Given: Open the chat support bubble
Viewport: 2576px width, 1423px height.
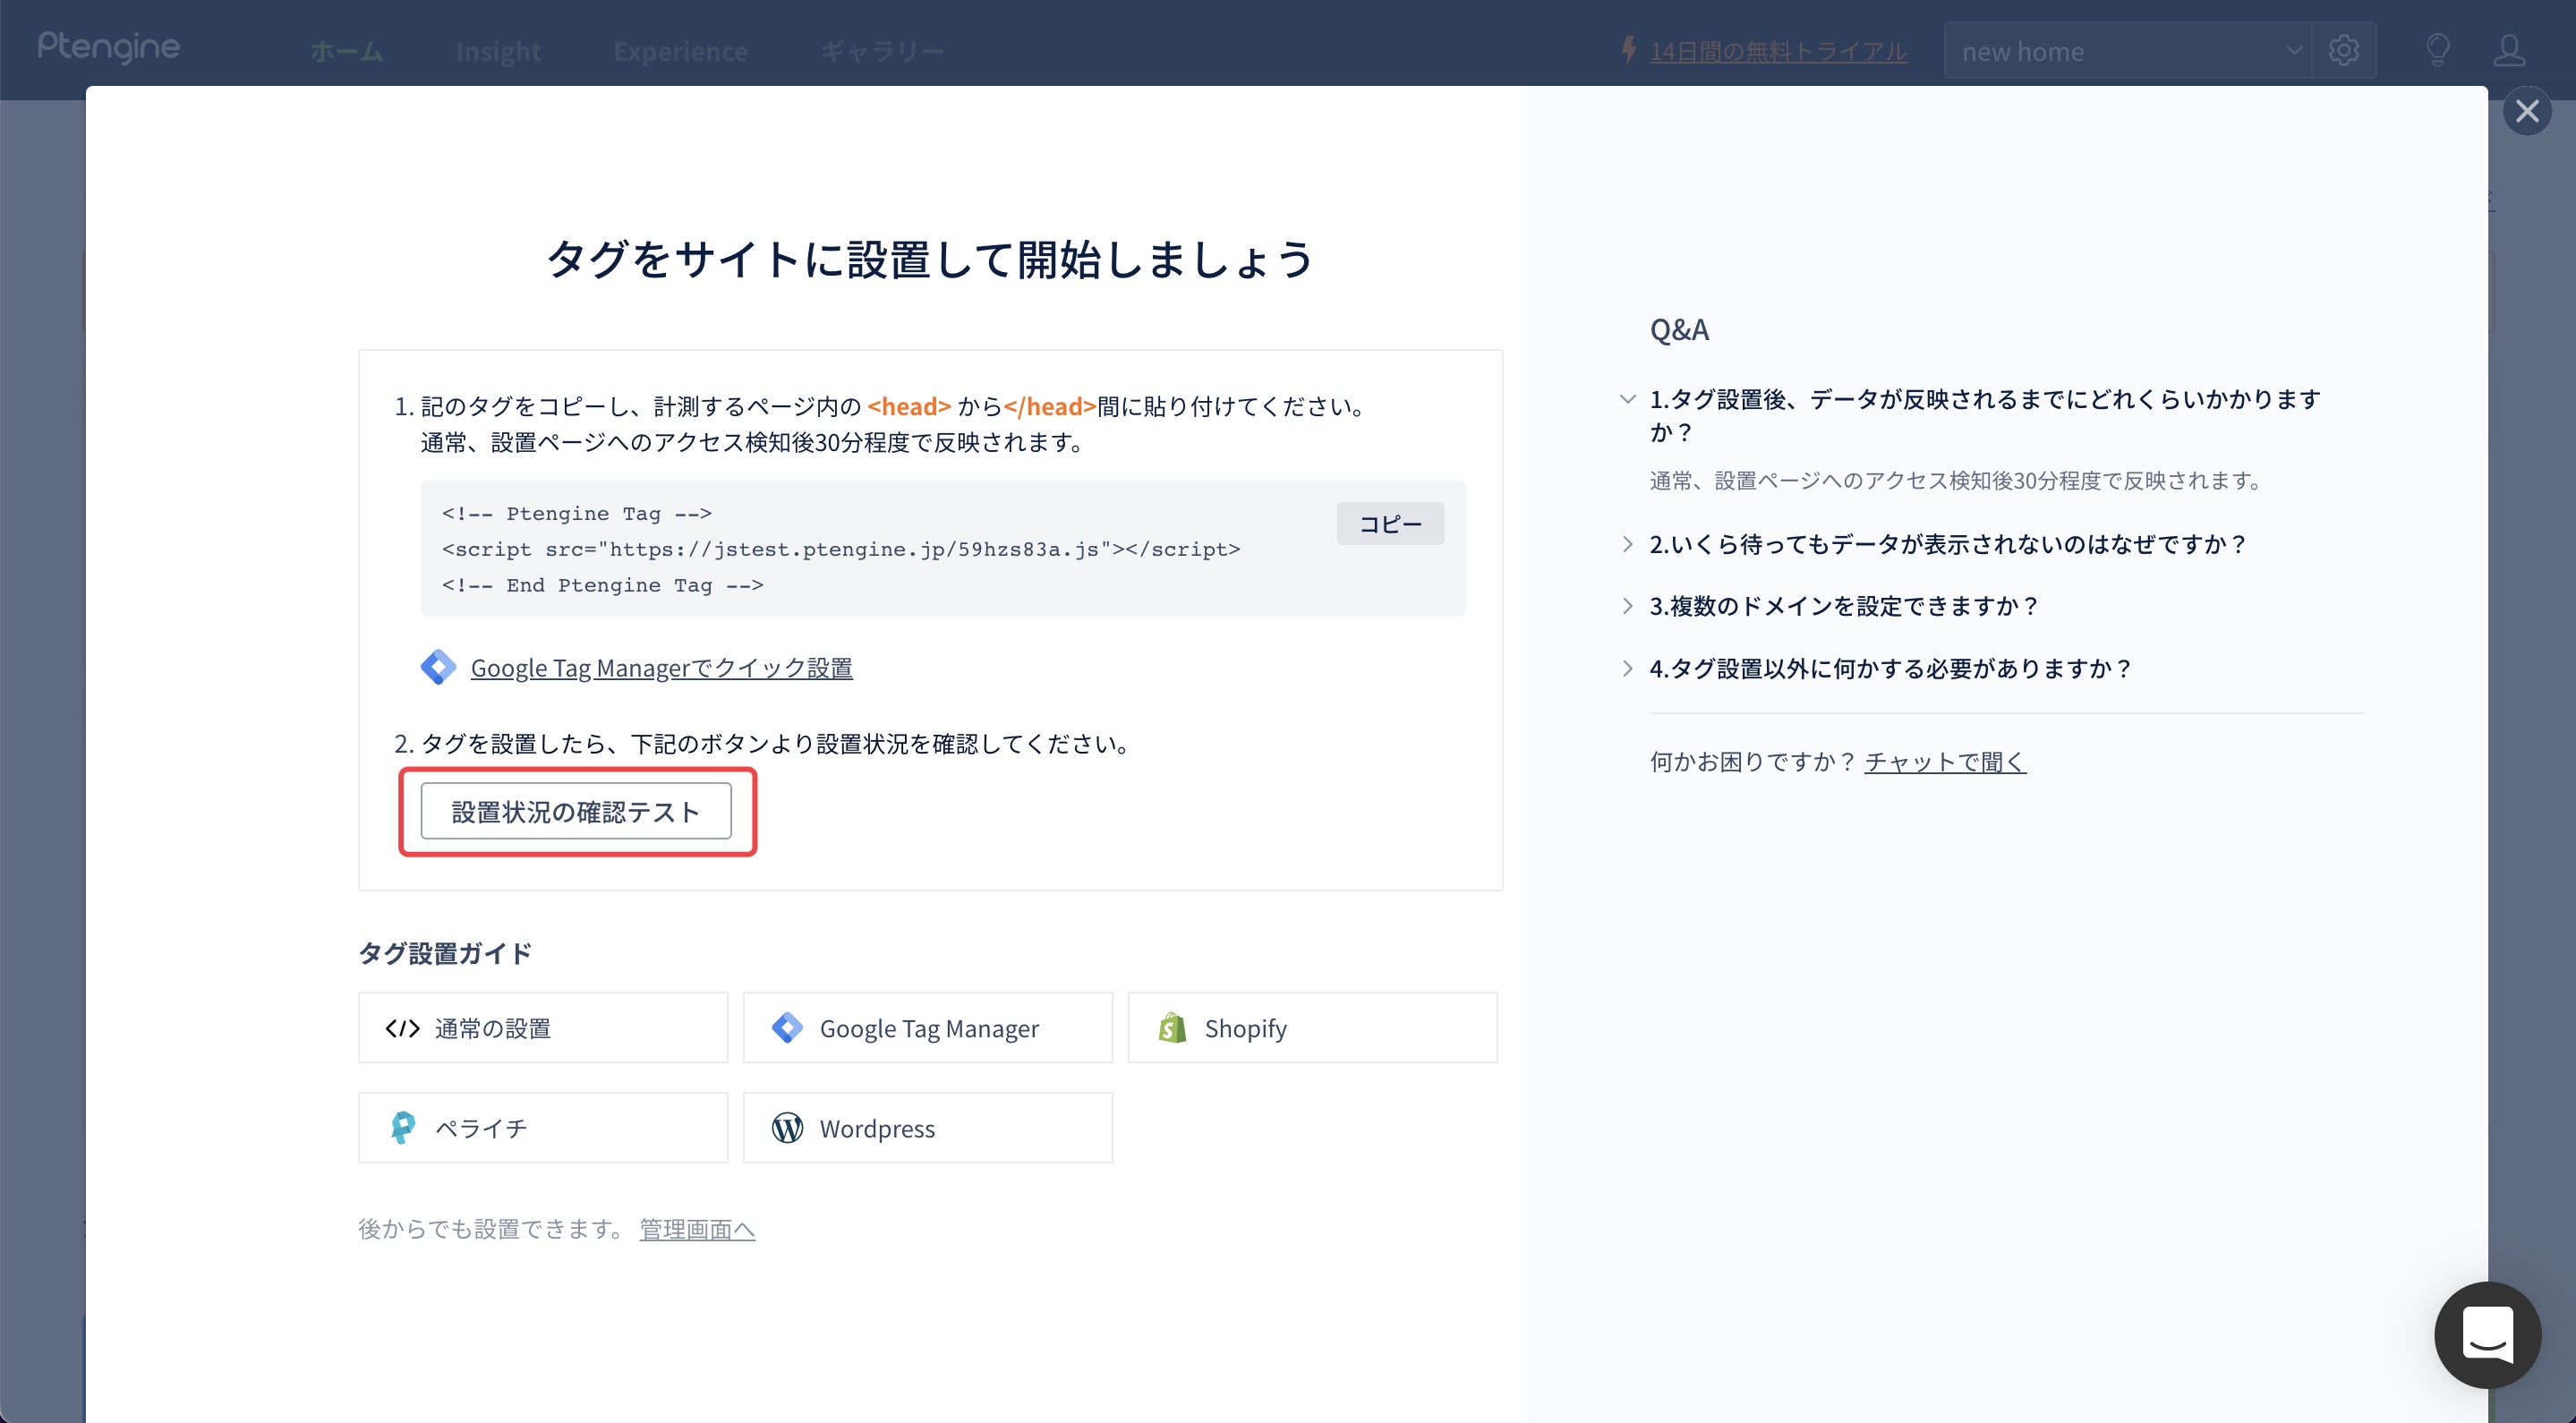Looking at the screenshot, I should (x=2487, y=1334).
